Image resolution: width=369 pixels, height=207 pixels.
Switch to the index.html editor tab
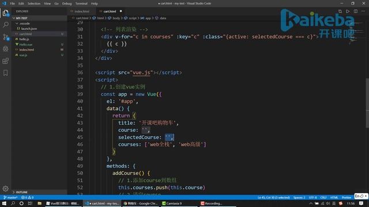pyautogui.click(x=81, y=11)
